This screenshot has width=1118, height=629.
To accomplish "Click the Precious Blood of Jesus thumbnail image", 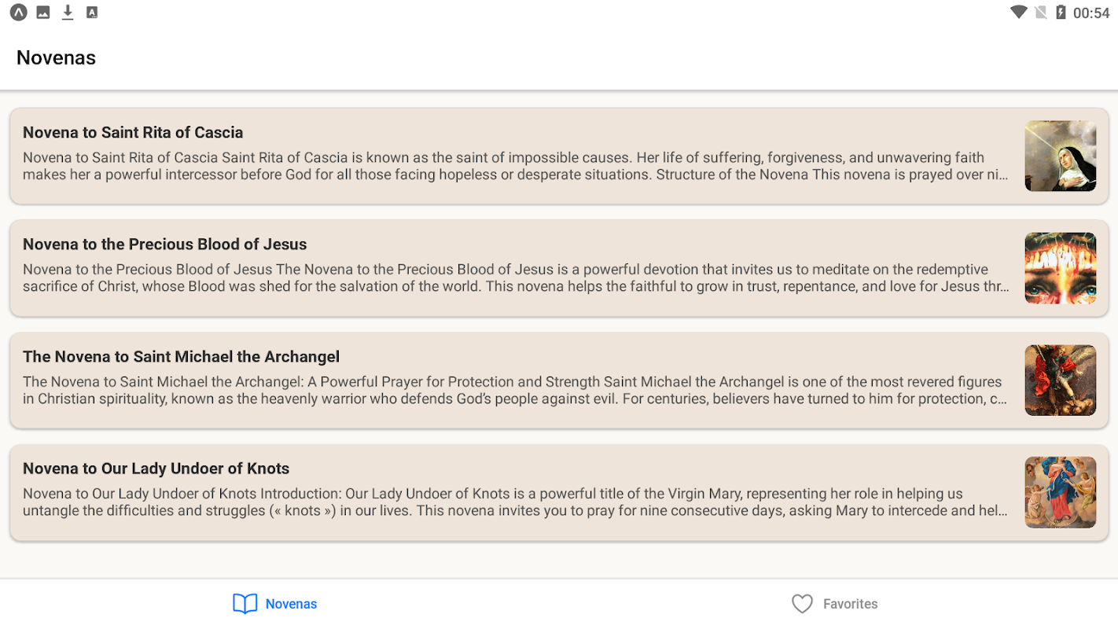I will pos(1060,268).
